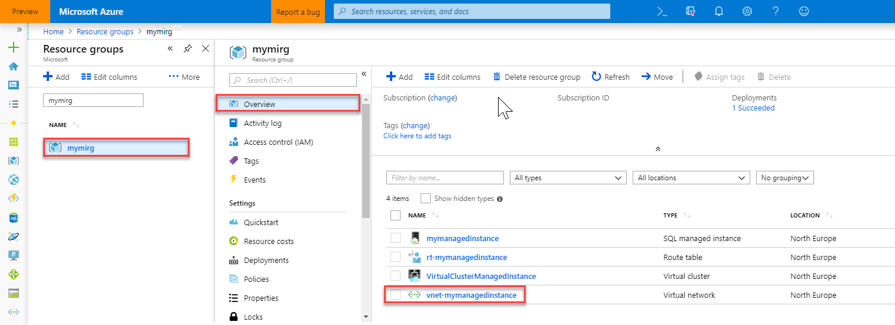Viewport: 895px width, 325px height.
Task: Click the green Create a resource plus
Action: pyautogui.click(x=14, y=48)
